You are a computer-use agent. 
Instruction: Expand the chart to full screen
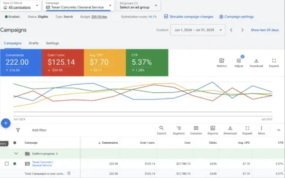(274, 63)
